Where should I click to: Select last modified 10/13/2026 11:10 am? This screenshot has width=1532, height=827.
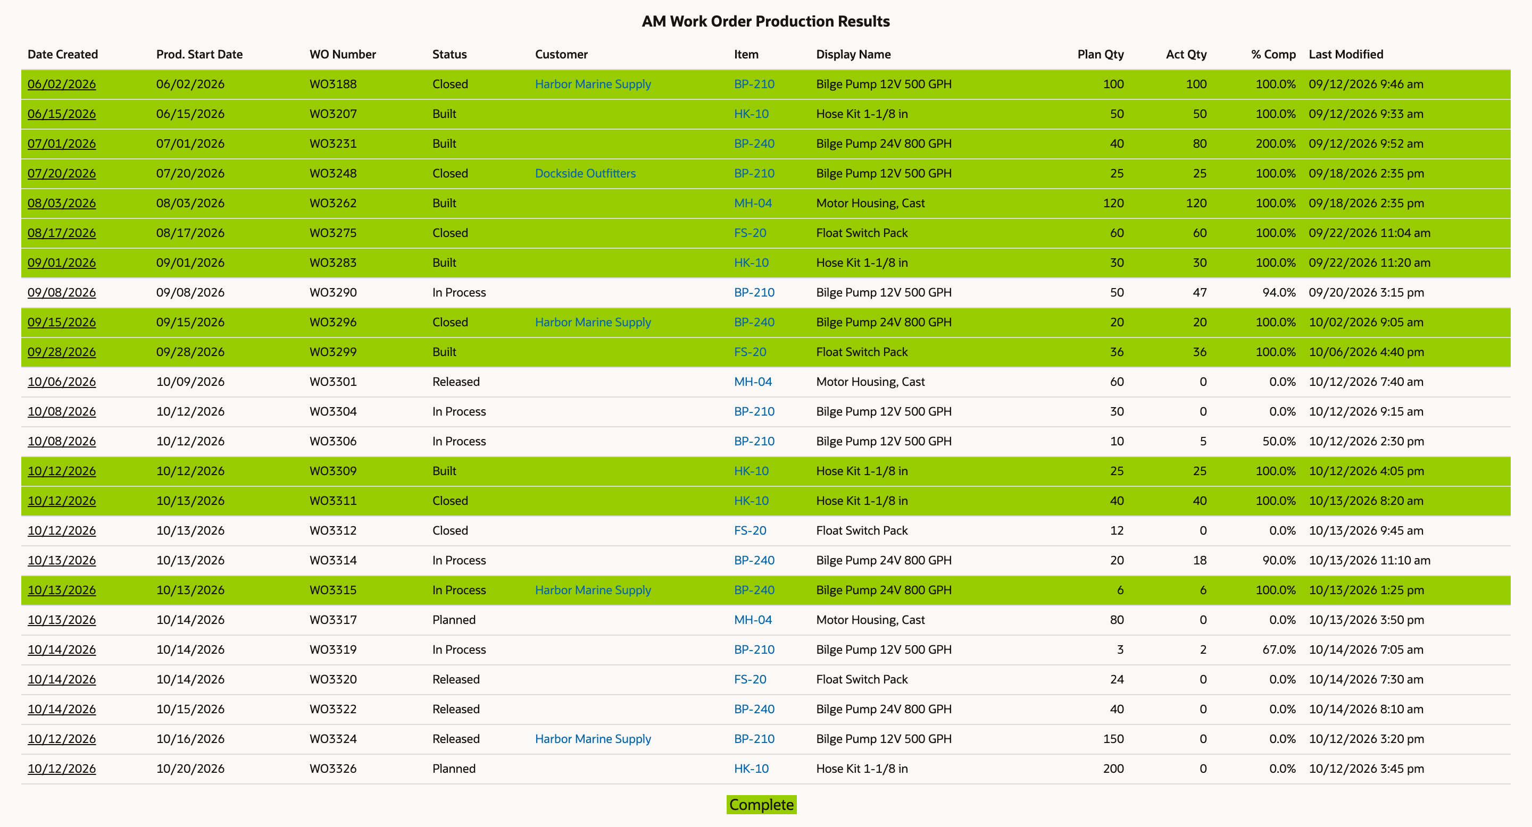[1369, 560]
